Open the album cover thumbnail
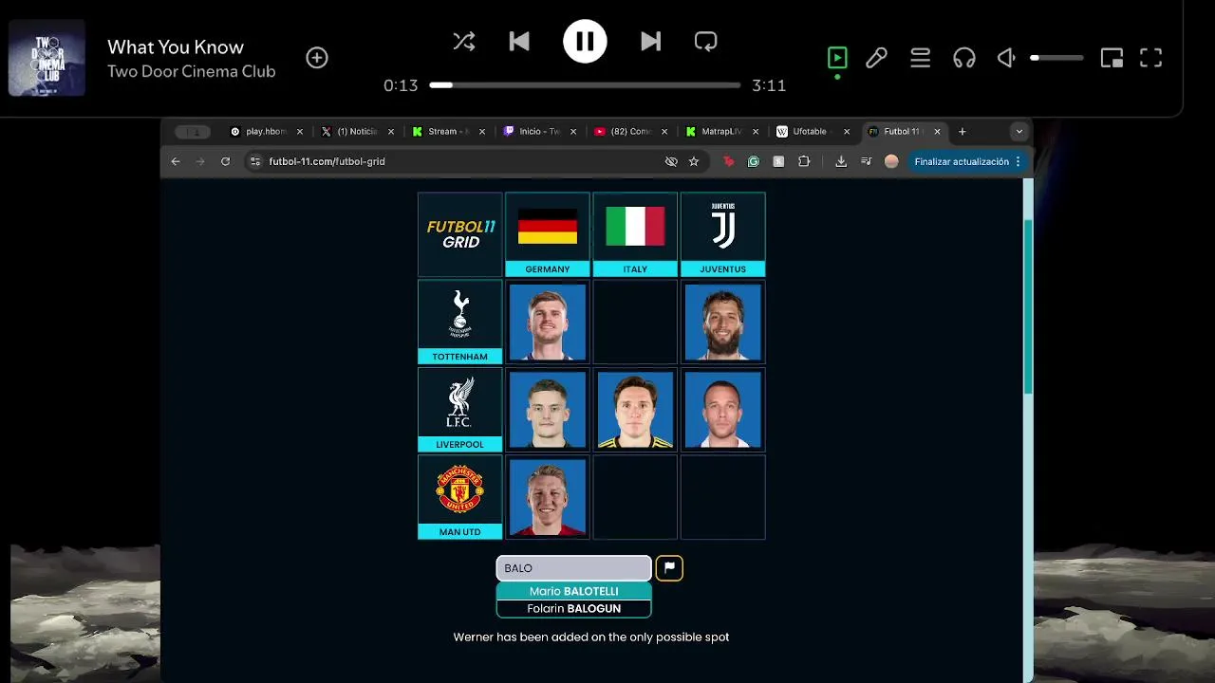Image resolution: width=1215 pixels, height=683 pixels. (x=47, y=58)
